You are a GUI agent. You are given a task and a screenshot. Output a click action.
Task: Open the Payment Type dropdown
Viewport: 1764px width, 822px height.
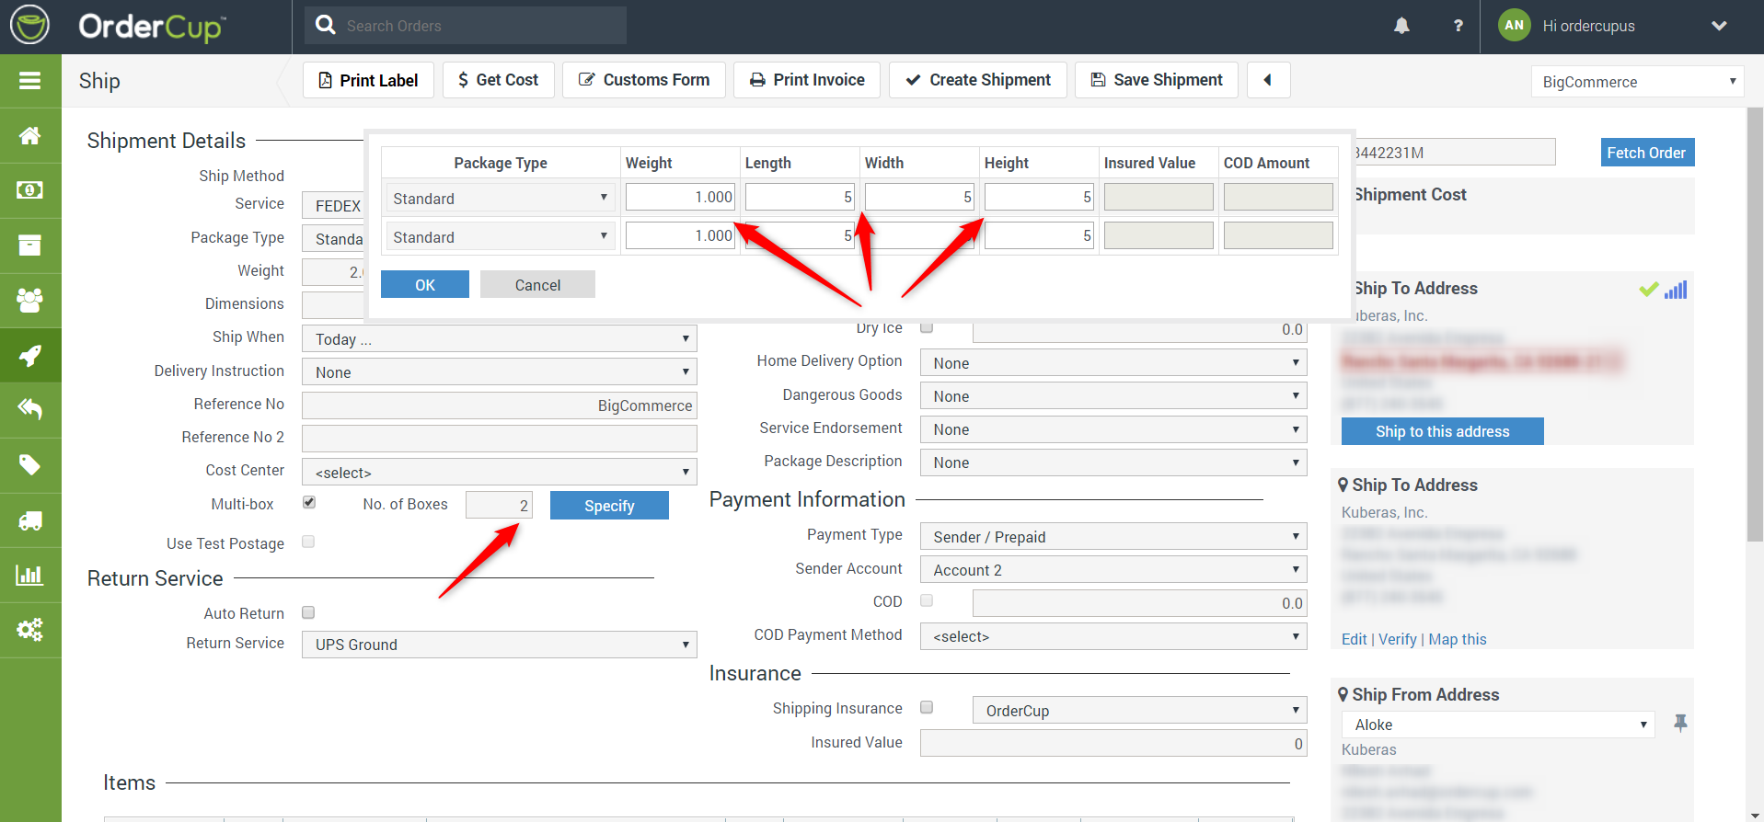[1113, 537]
